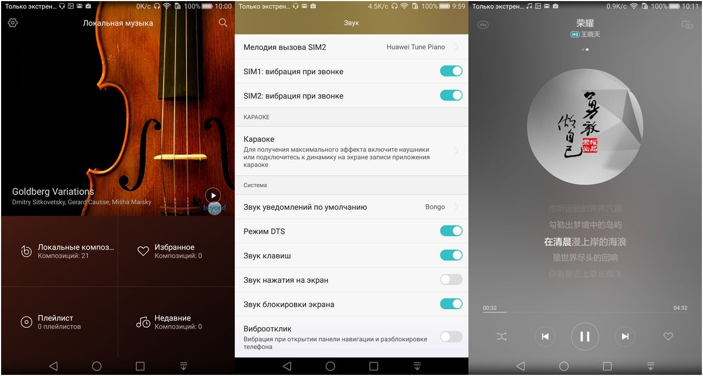The image size is (703, 376).
Task: Enable shuffle mode in the music player
Action: coord(501,336)
